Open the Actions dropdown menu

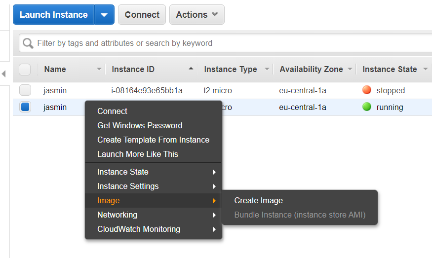pyautogui.click(x=196, y=15)
